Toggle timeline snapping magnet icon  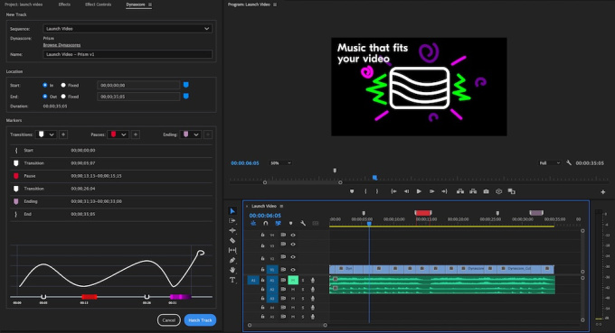266,223
